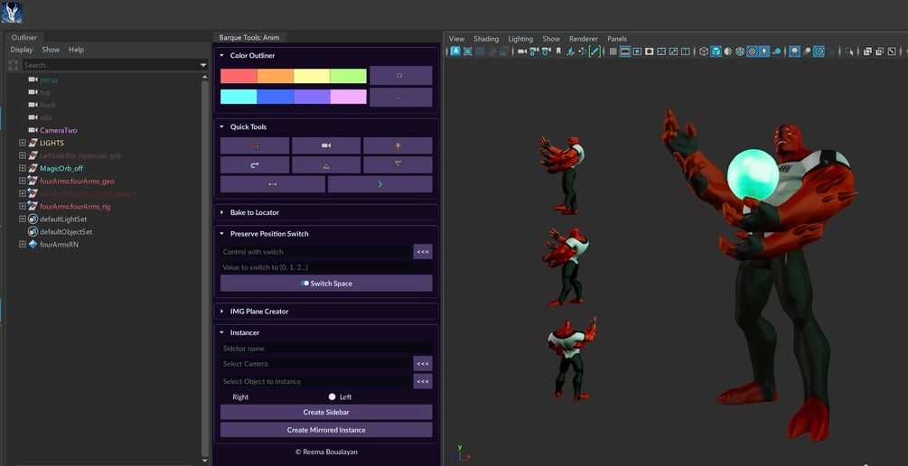Click the up triangle Quick Tools button
The image size is (908, 466).
(x=326, y=165)
